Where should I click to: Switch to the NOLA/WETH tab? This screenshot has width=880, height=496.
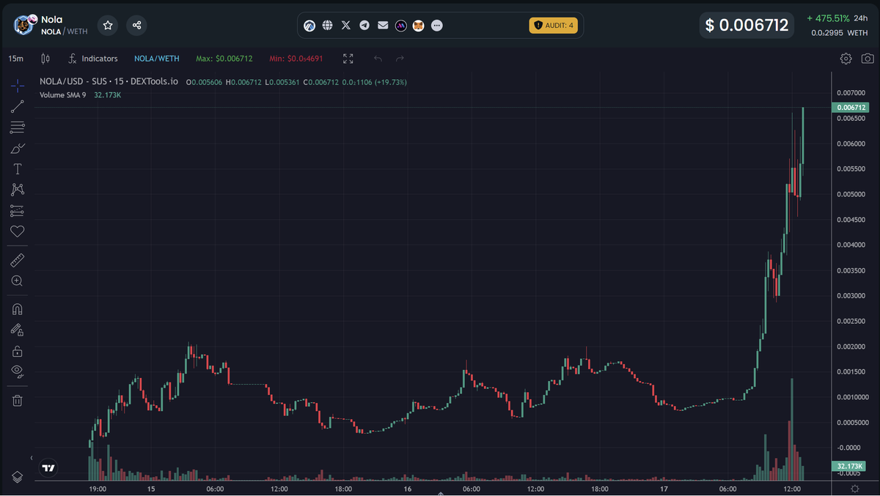156,58
